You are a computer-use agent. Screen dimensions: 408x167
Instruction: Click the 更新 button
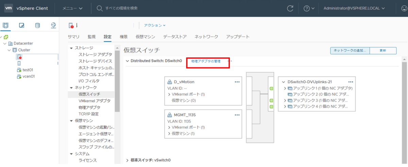(x=383, y=51)
